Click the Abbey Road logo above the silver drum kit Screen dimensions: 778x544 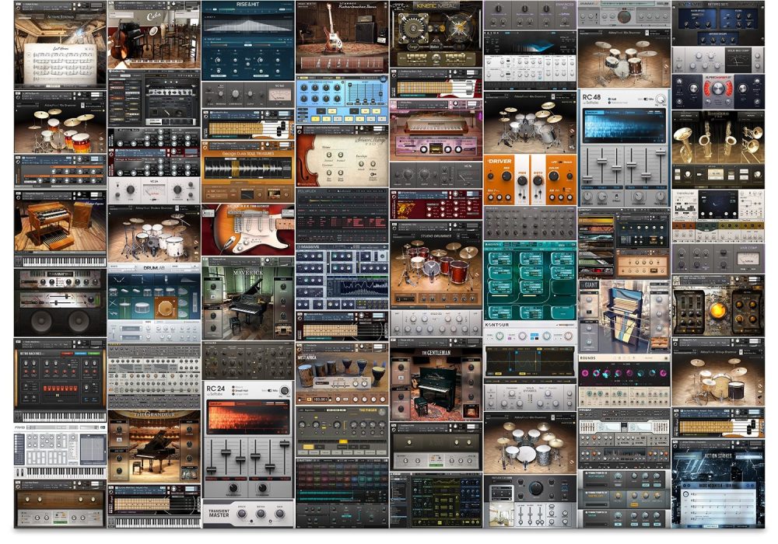coord(531,96)
